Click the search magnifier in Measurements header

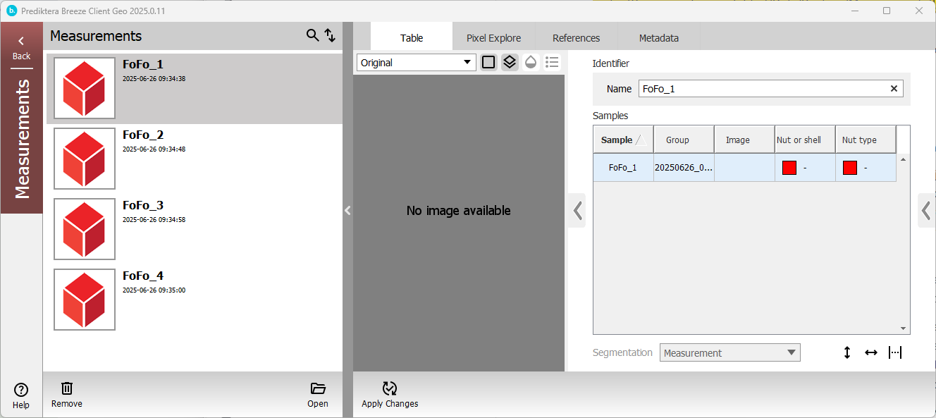pyautogui.click(x=312, y=35)
